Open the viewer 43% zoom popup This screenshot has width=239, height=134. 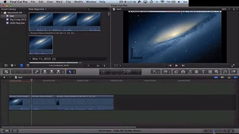[226, 9]
